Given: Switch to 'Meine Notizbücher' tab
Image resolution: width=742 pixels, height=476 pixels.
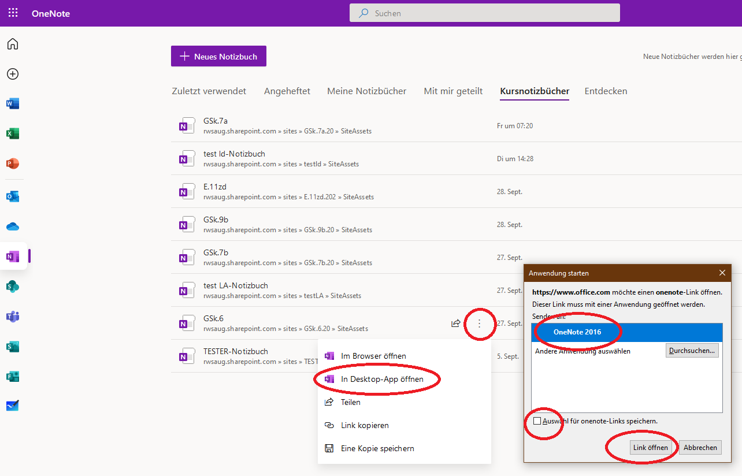Looking at the screenshot, I should pyautogui.click(x=366, y=91).
